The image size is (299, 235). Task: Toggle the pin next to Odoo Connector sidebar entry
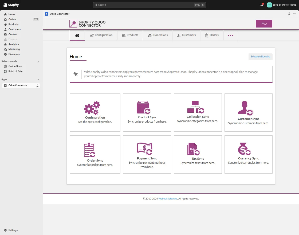point(38,85)
